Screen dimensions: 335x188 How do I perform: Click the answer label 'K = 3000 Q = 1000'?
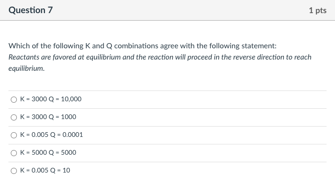coord(48,117)
